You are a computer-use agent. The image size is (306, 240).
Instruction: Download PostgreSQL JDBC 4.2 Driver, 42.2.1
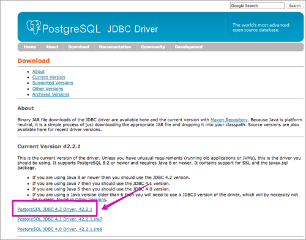tap(54, 209)
